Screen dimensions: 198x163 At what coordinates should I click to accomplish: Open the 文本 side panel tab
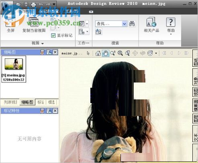[195, 134]
